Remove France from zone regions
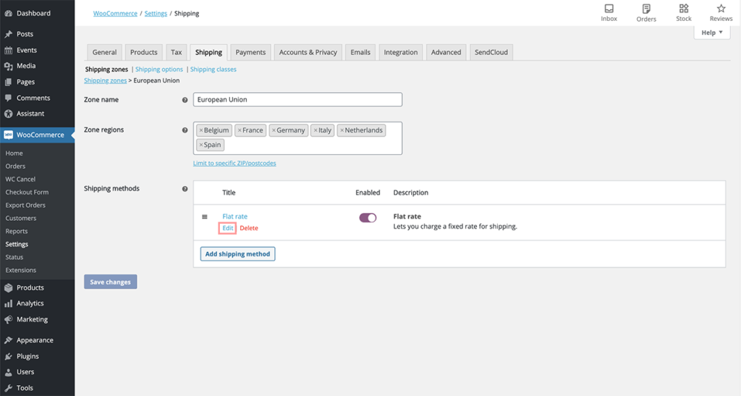741x396 pixels. (x=240, y=130)
